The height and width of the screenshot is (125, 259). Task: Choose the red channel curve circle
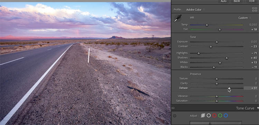[x=214, y=115]
